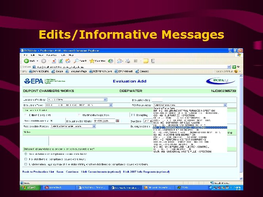Toggle the Multimedia Inspection checkbox
The width and height of the screenshot is (263, 197).
point(80,115)
